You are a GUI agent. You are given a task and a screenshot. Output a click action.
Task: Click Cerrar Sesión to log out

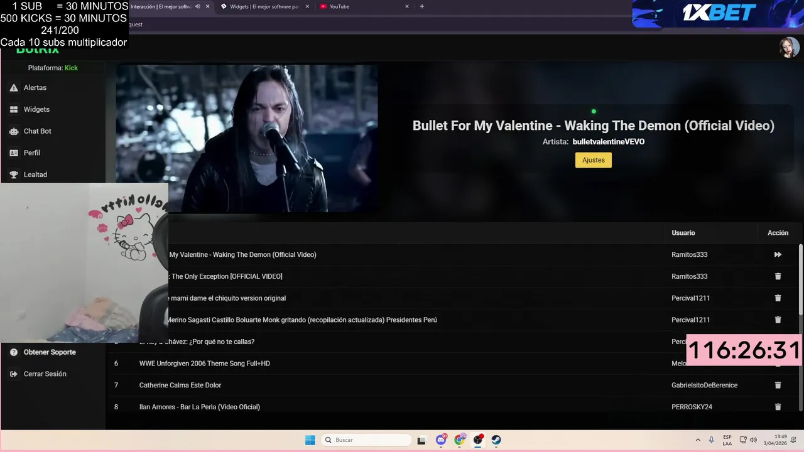coord(45,374)
